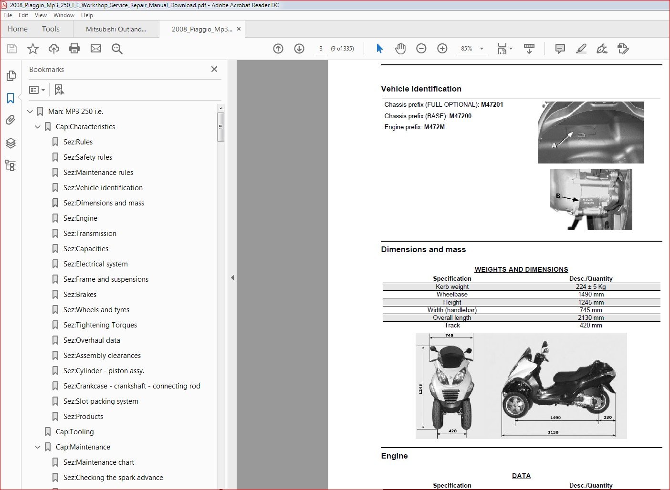Open fit page options tool
This screenshot has height=490, width=670.
tap(504, 49)
